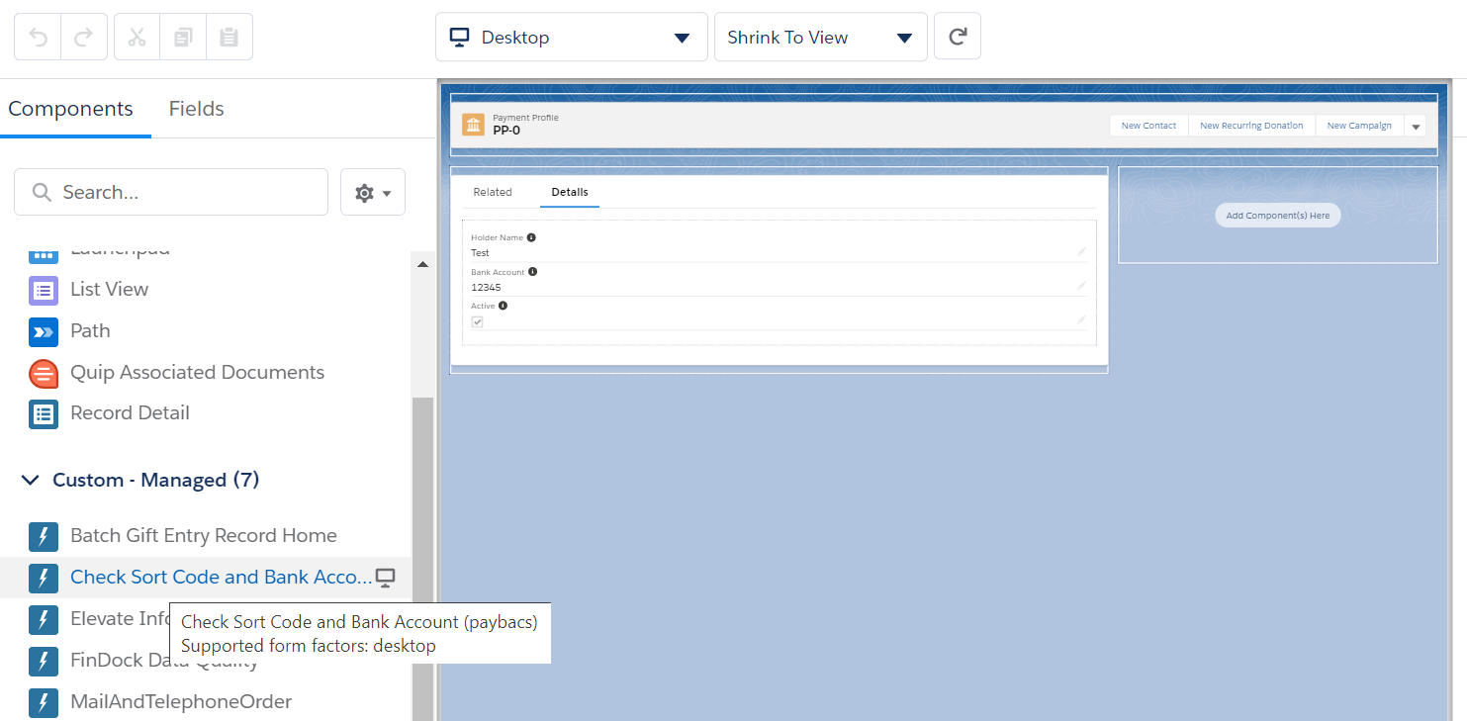Select the Cut icon
Viewport: 1467px width, 721px height.
coord(137,37)
